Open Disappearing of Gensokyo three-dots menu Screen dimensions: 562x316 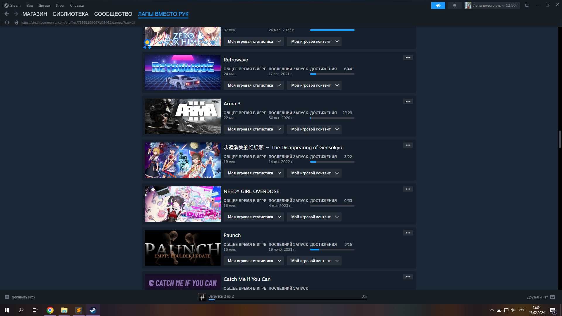(408, 145)
